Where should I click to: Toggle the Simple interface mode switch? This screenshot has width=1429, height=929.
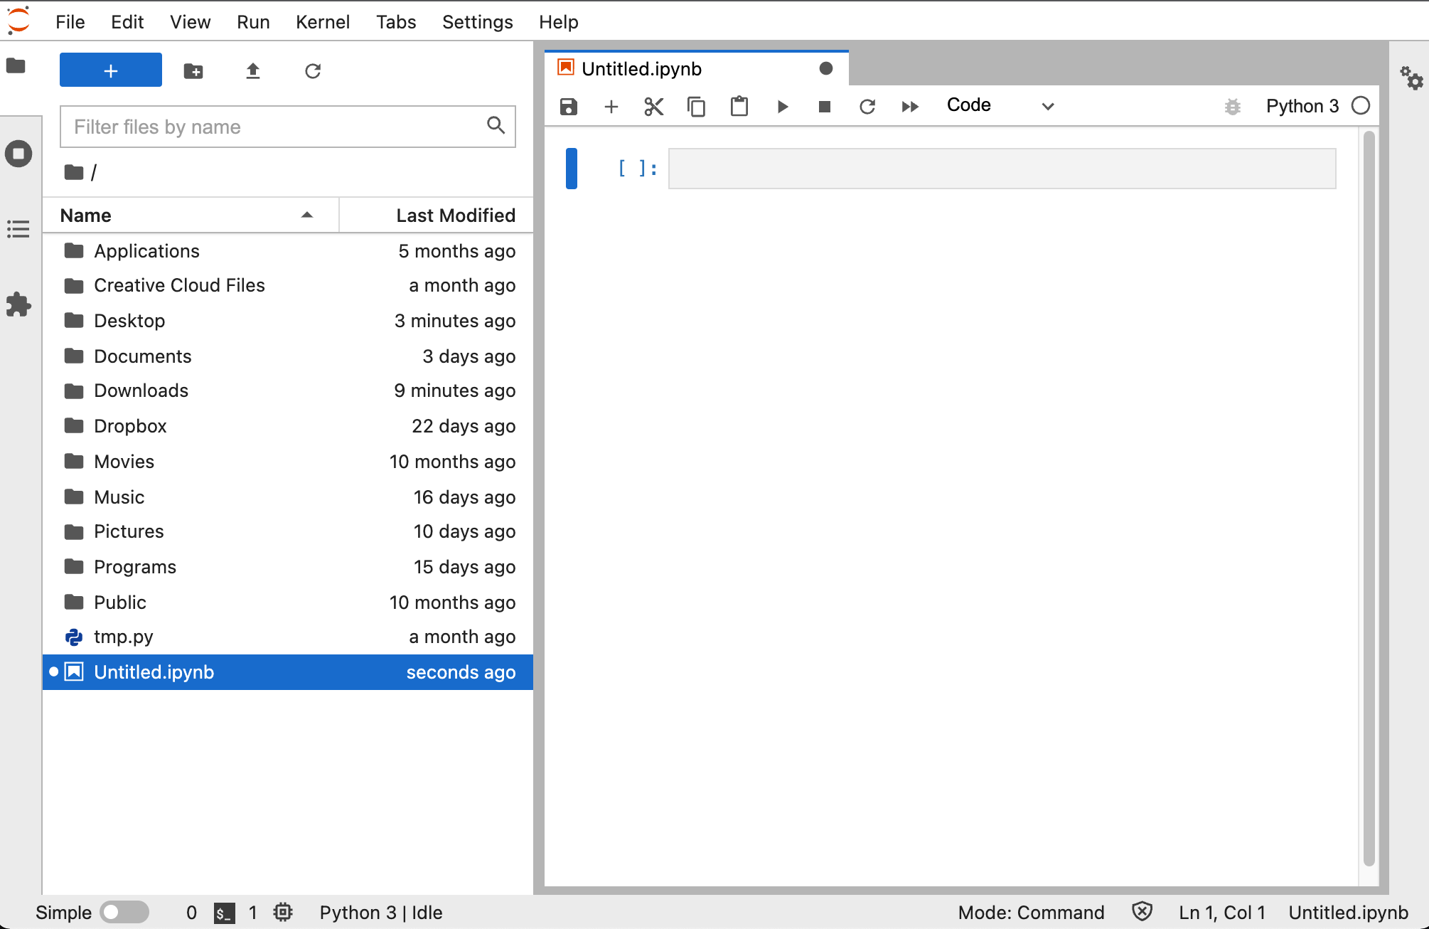[124, 912]
